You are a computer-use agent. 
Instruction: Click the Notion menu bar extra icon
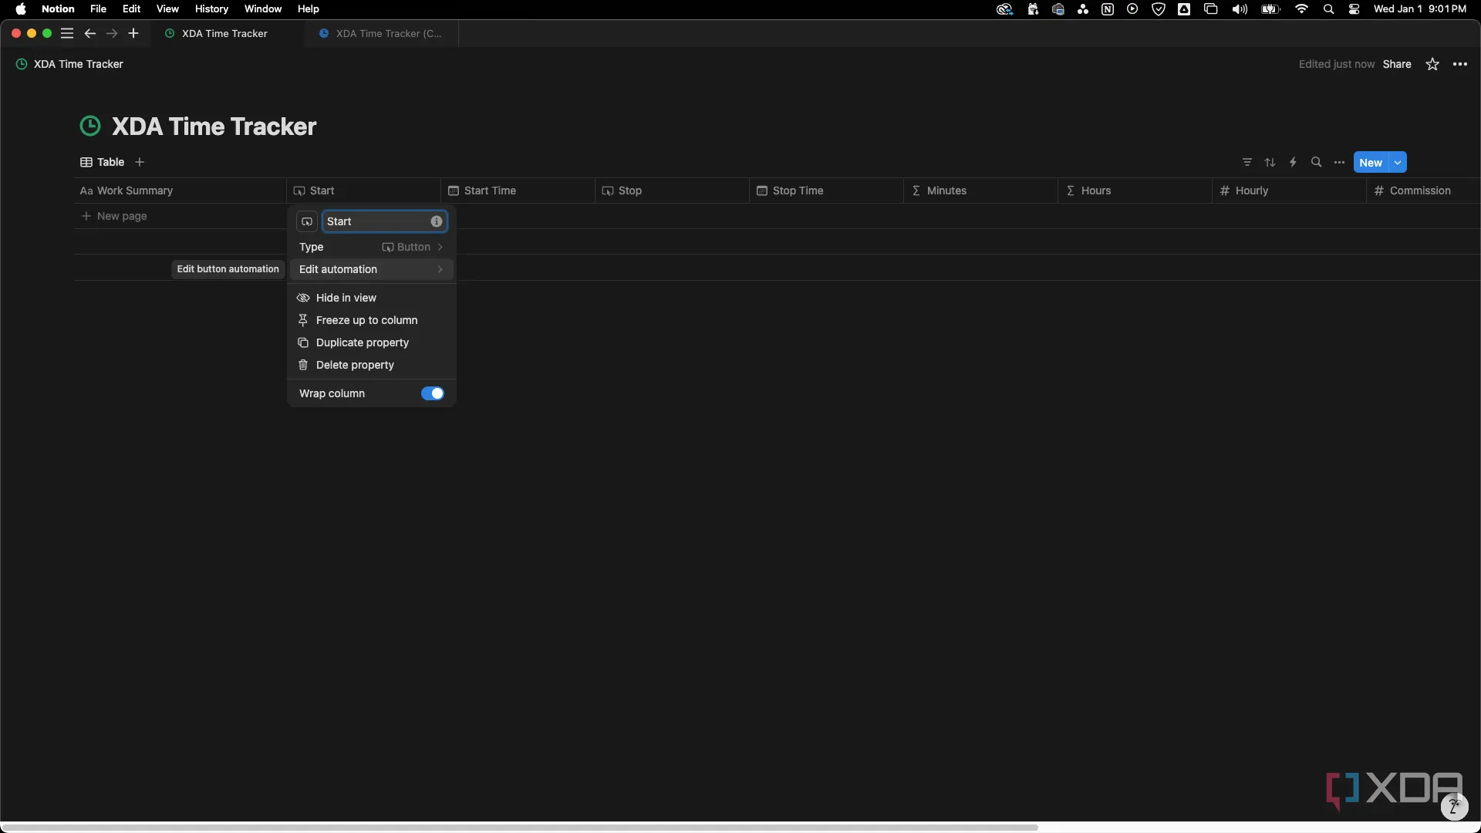click(x=1108, y=9)
